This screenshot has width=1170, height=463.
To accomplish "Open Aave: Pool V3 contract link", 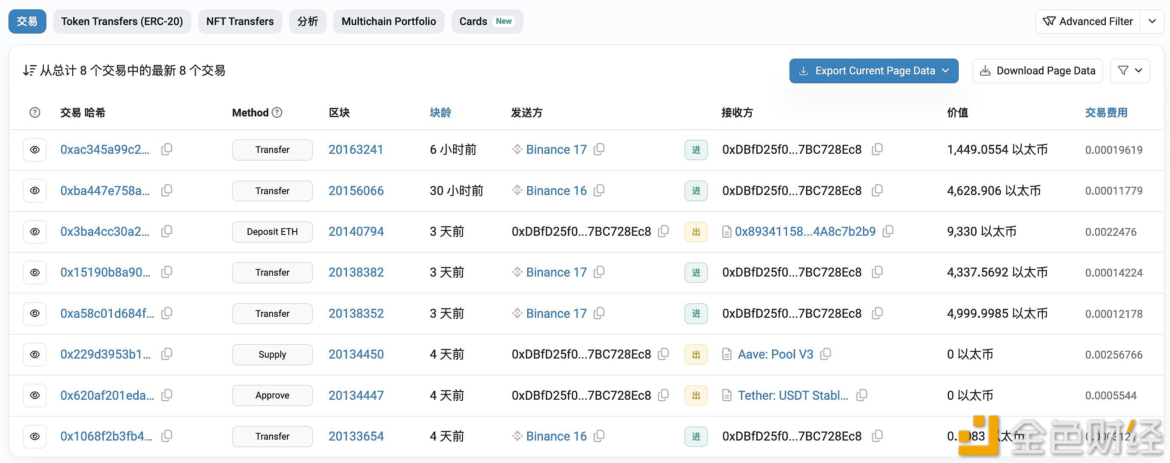I will point(775,355).
